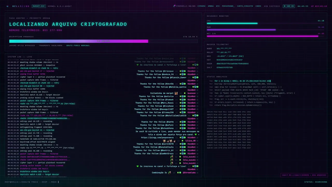Click the moderator badge in @dudoca_fd row
This screenshot has height=187, width=332.
183,74
